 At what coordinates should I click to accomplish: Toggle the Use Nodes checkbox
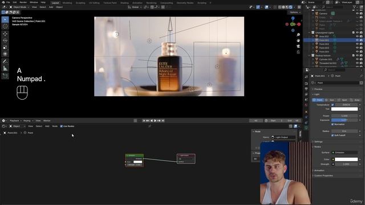[x=62, y=126]
